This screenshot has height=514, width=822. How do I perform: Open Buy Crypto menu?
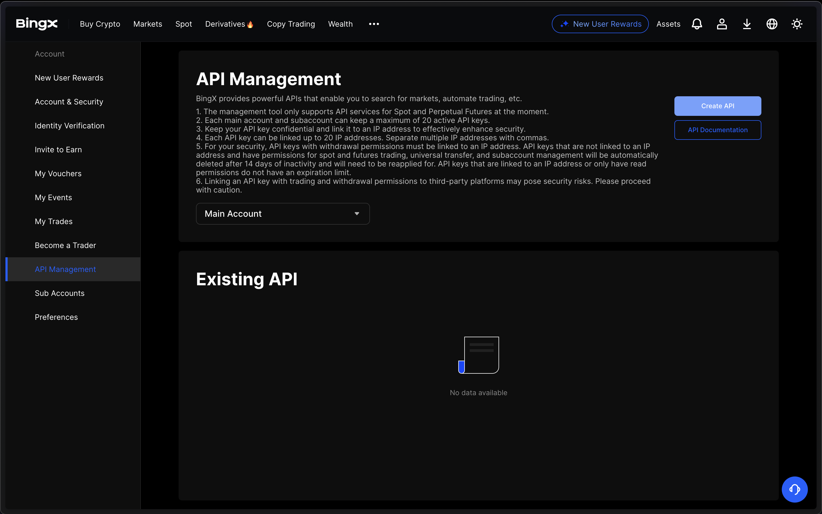pyautogui.click(x=100, y=24)
